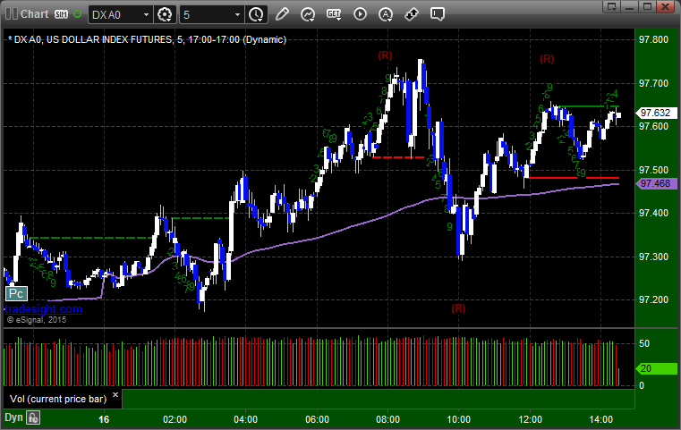Close the Vol current price bar tab

[x=115, y=395]
